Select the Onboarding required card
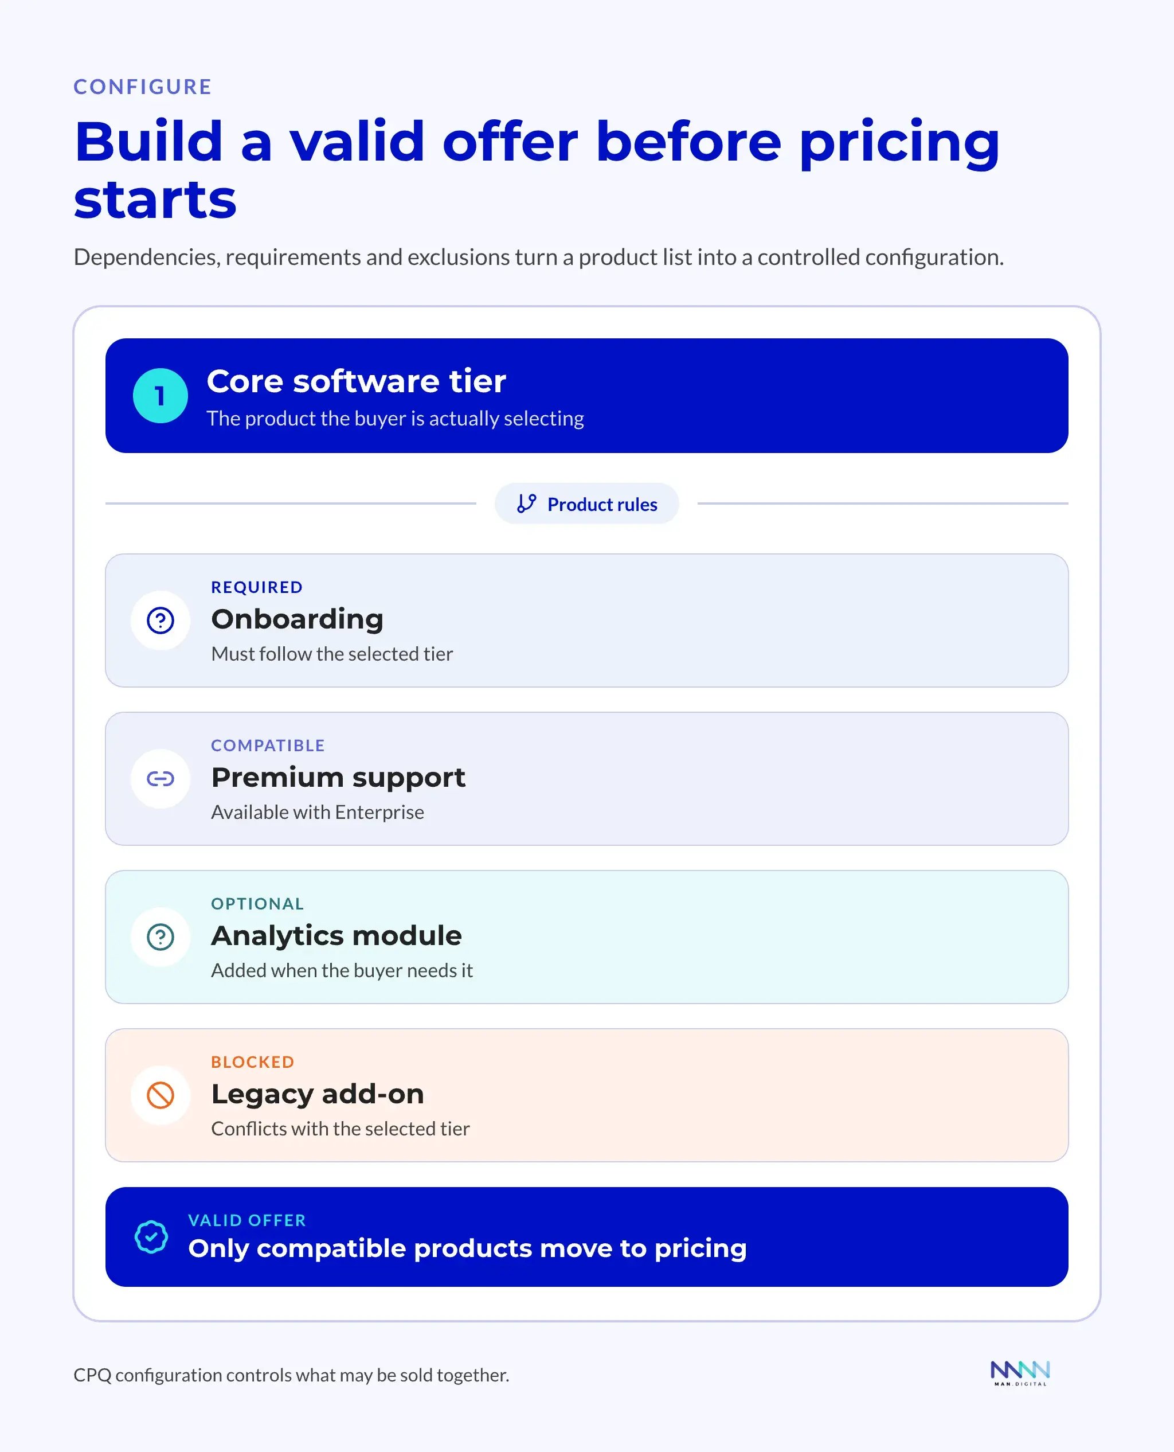 click(586, 620)
